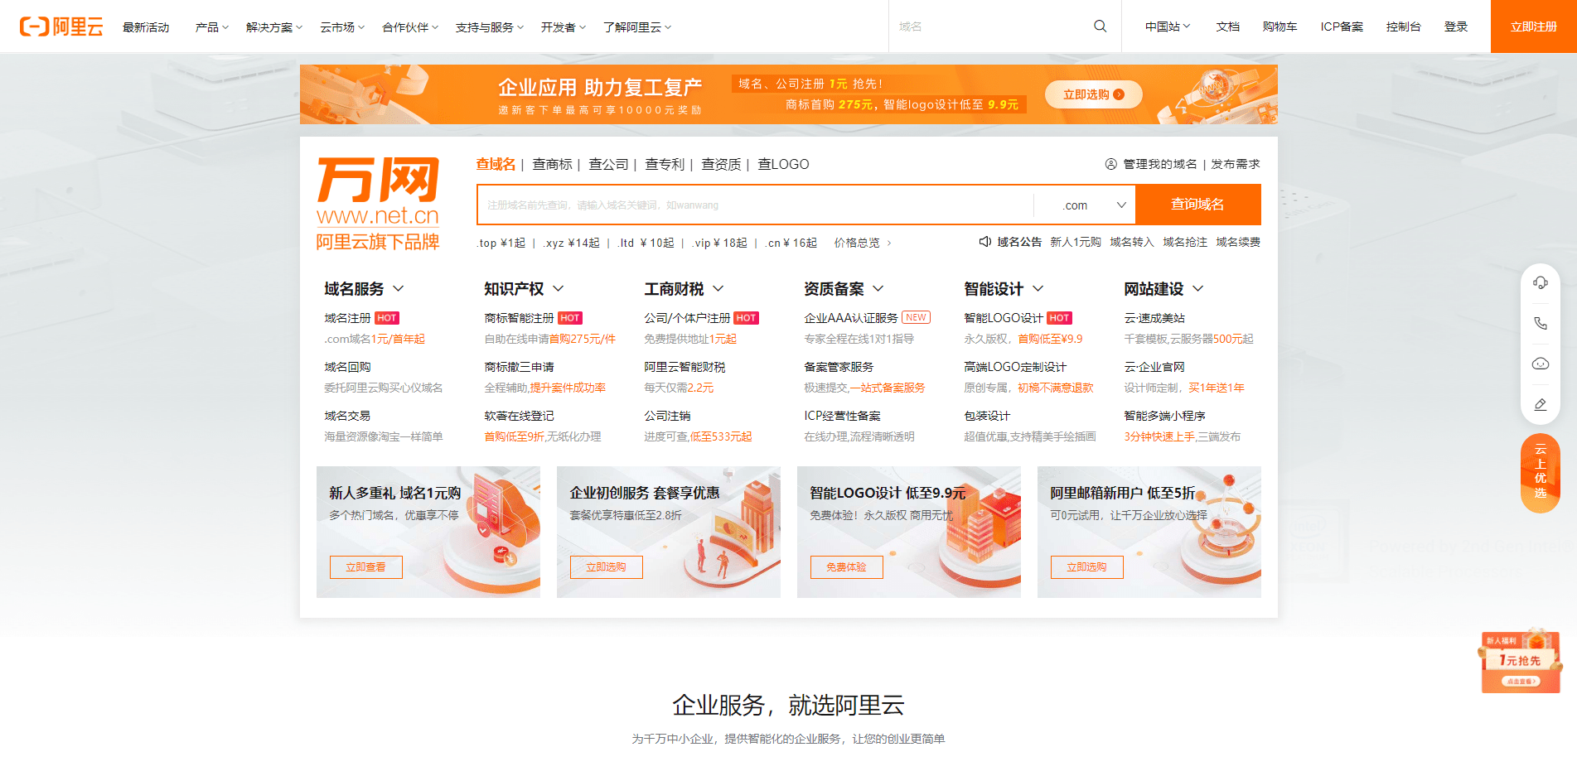The image size is (1577, 776).
Task: Switch to the 查公司 tab
Action: click(x=608, y=164)
